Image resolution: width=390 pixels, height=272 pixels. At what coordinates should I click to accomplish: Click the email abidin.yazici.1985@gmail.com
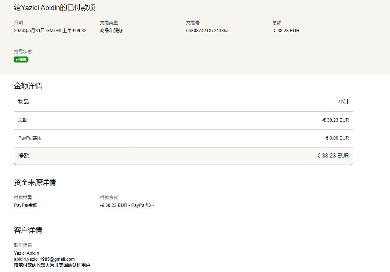(44, 259)
